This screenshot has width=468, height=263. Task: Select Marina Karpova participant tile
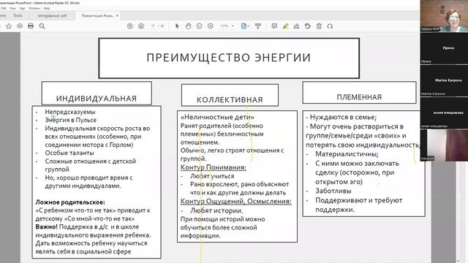pos(444,80)
